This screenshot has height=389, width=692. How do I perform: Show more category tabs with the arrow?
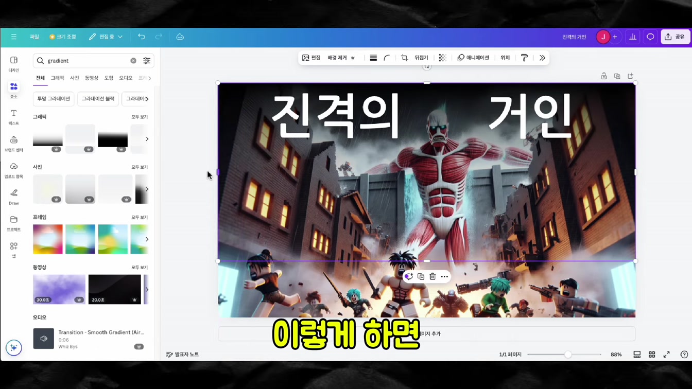pyautogui.click(x=149, y=78)
